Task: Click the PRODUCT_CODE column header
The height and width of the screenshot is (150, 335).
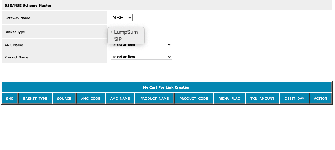Action: coord(194,99)
